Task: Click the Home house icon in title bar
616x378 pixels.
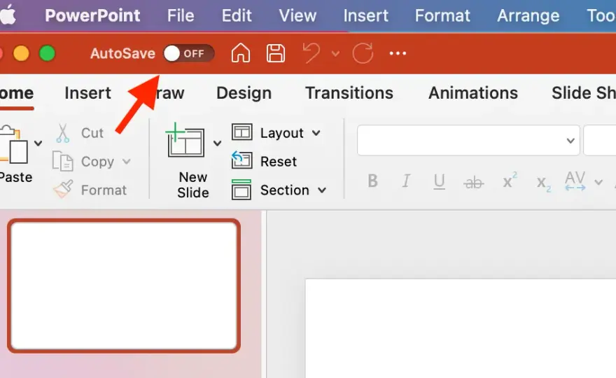Action: click(240, 52)
